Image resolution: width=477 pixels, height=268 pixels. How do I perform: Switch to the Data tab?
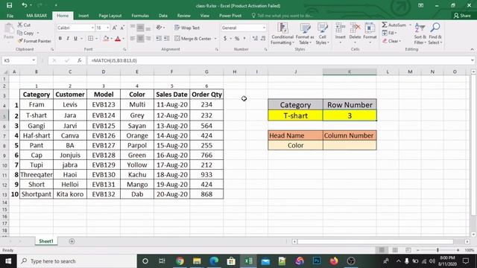163,16
